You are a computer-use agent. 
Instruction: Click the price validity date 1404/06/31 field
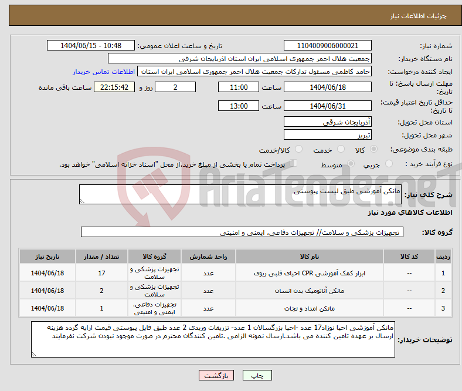[x=327, y=106]
